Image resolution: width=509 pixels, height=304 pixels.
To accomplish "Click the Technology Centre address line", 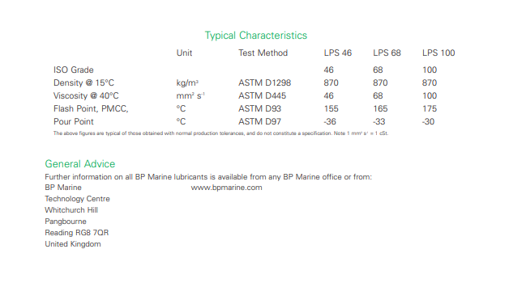I will pos(77,199).
